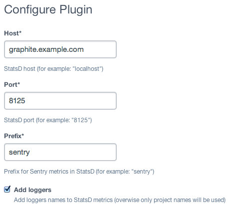Click the StatsD host help text
Image resolution: width=229 pixels, height=208 pixels.
click(x=54, y=69)
